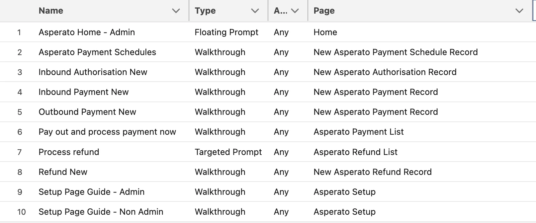Click row number 6 cell
This screenshot has width=536, height=223.
point(20,132)
